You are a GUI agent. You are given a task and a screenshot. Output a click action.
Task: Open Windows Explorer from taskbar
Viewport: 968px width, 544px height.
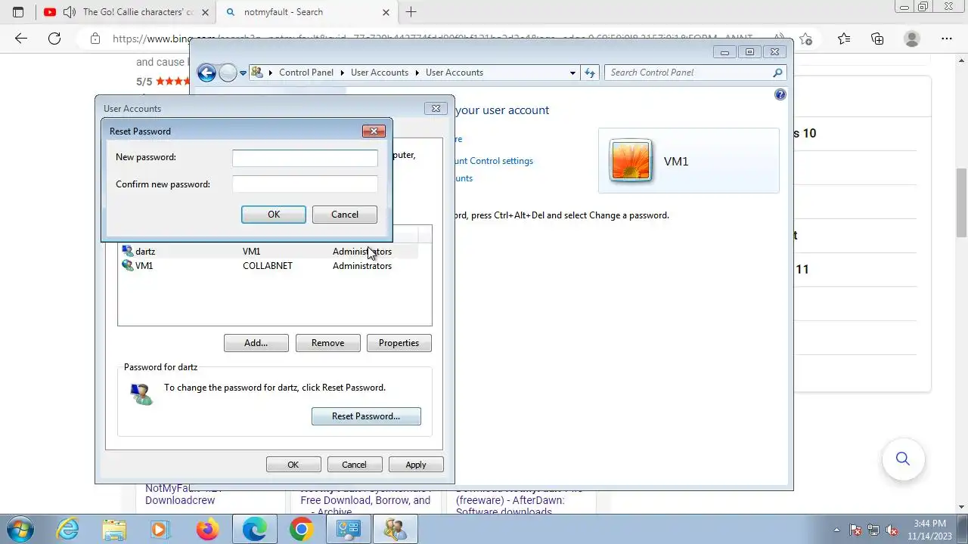[114, 530]
